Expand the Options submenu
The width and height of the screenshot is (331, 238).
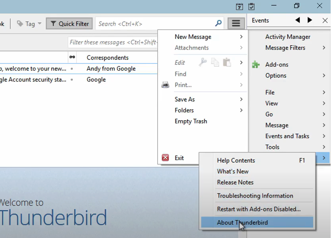(276, 75)
